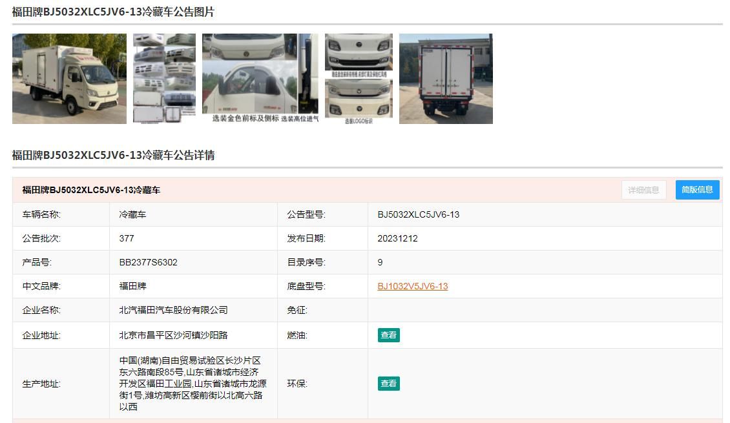Click the 公告详情 section heading

pyautogui.click(x=113, y=155)
